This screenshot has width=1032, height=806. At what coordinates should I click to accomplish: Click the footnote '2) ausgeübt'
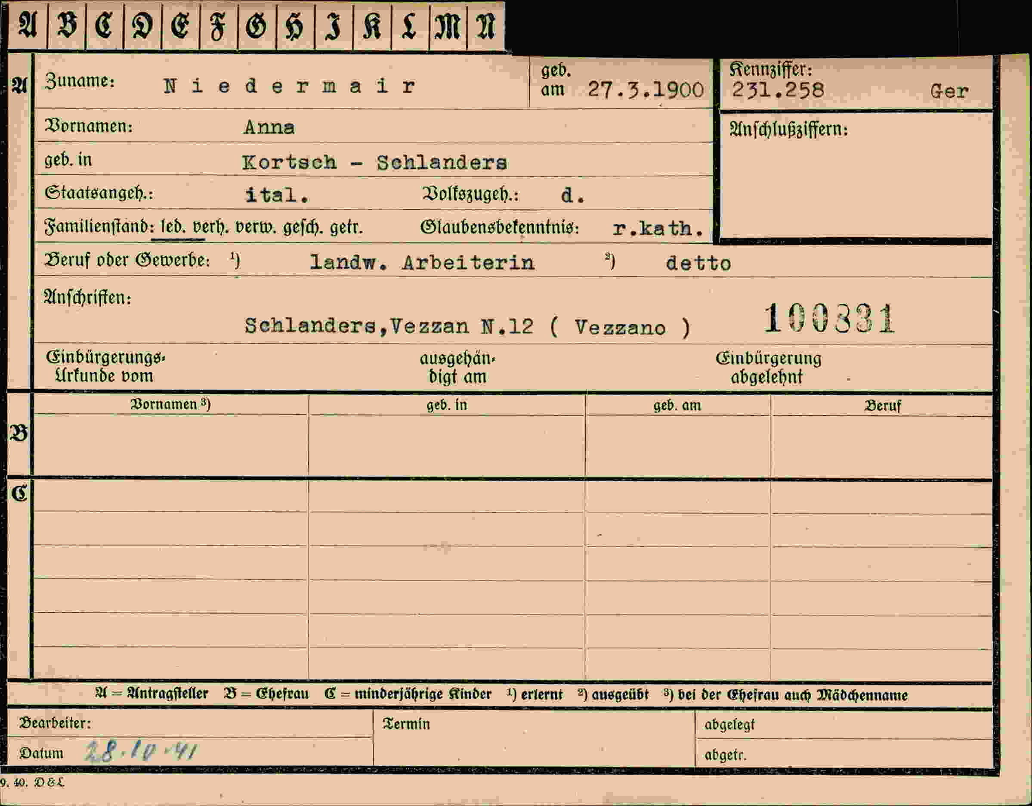613,694
